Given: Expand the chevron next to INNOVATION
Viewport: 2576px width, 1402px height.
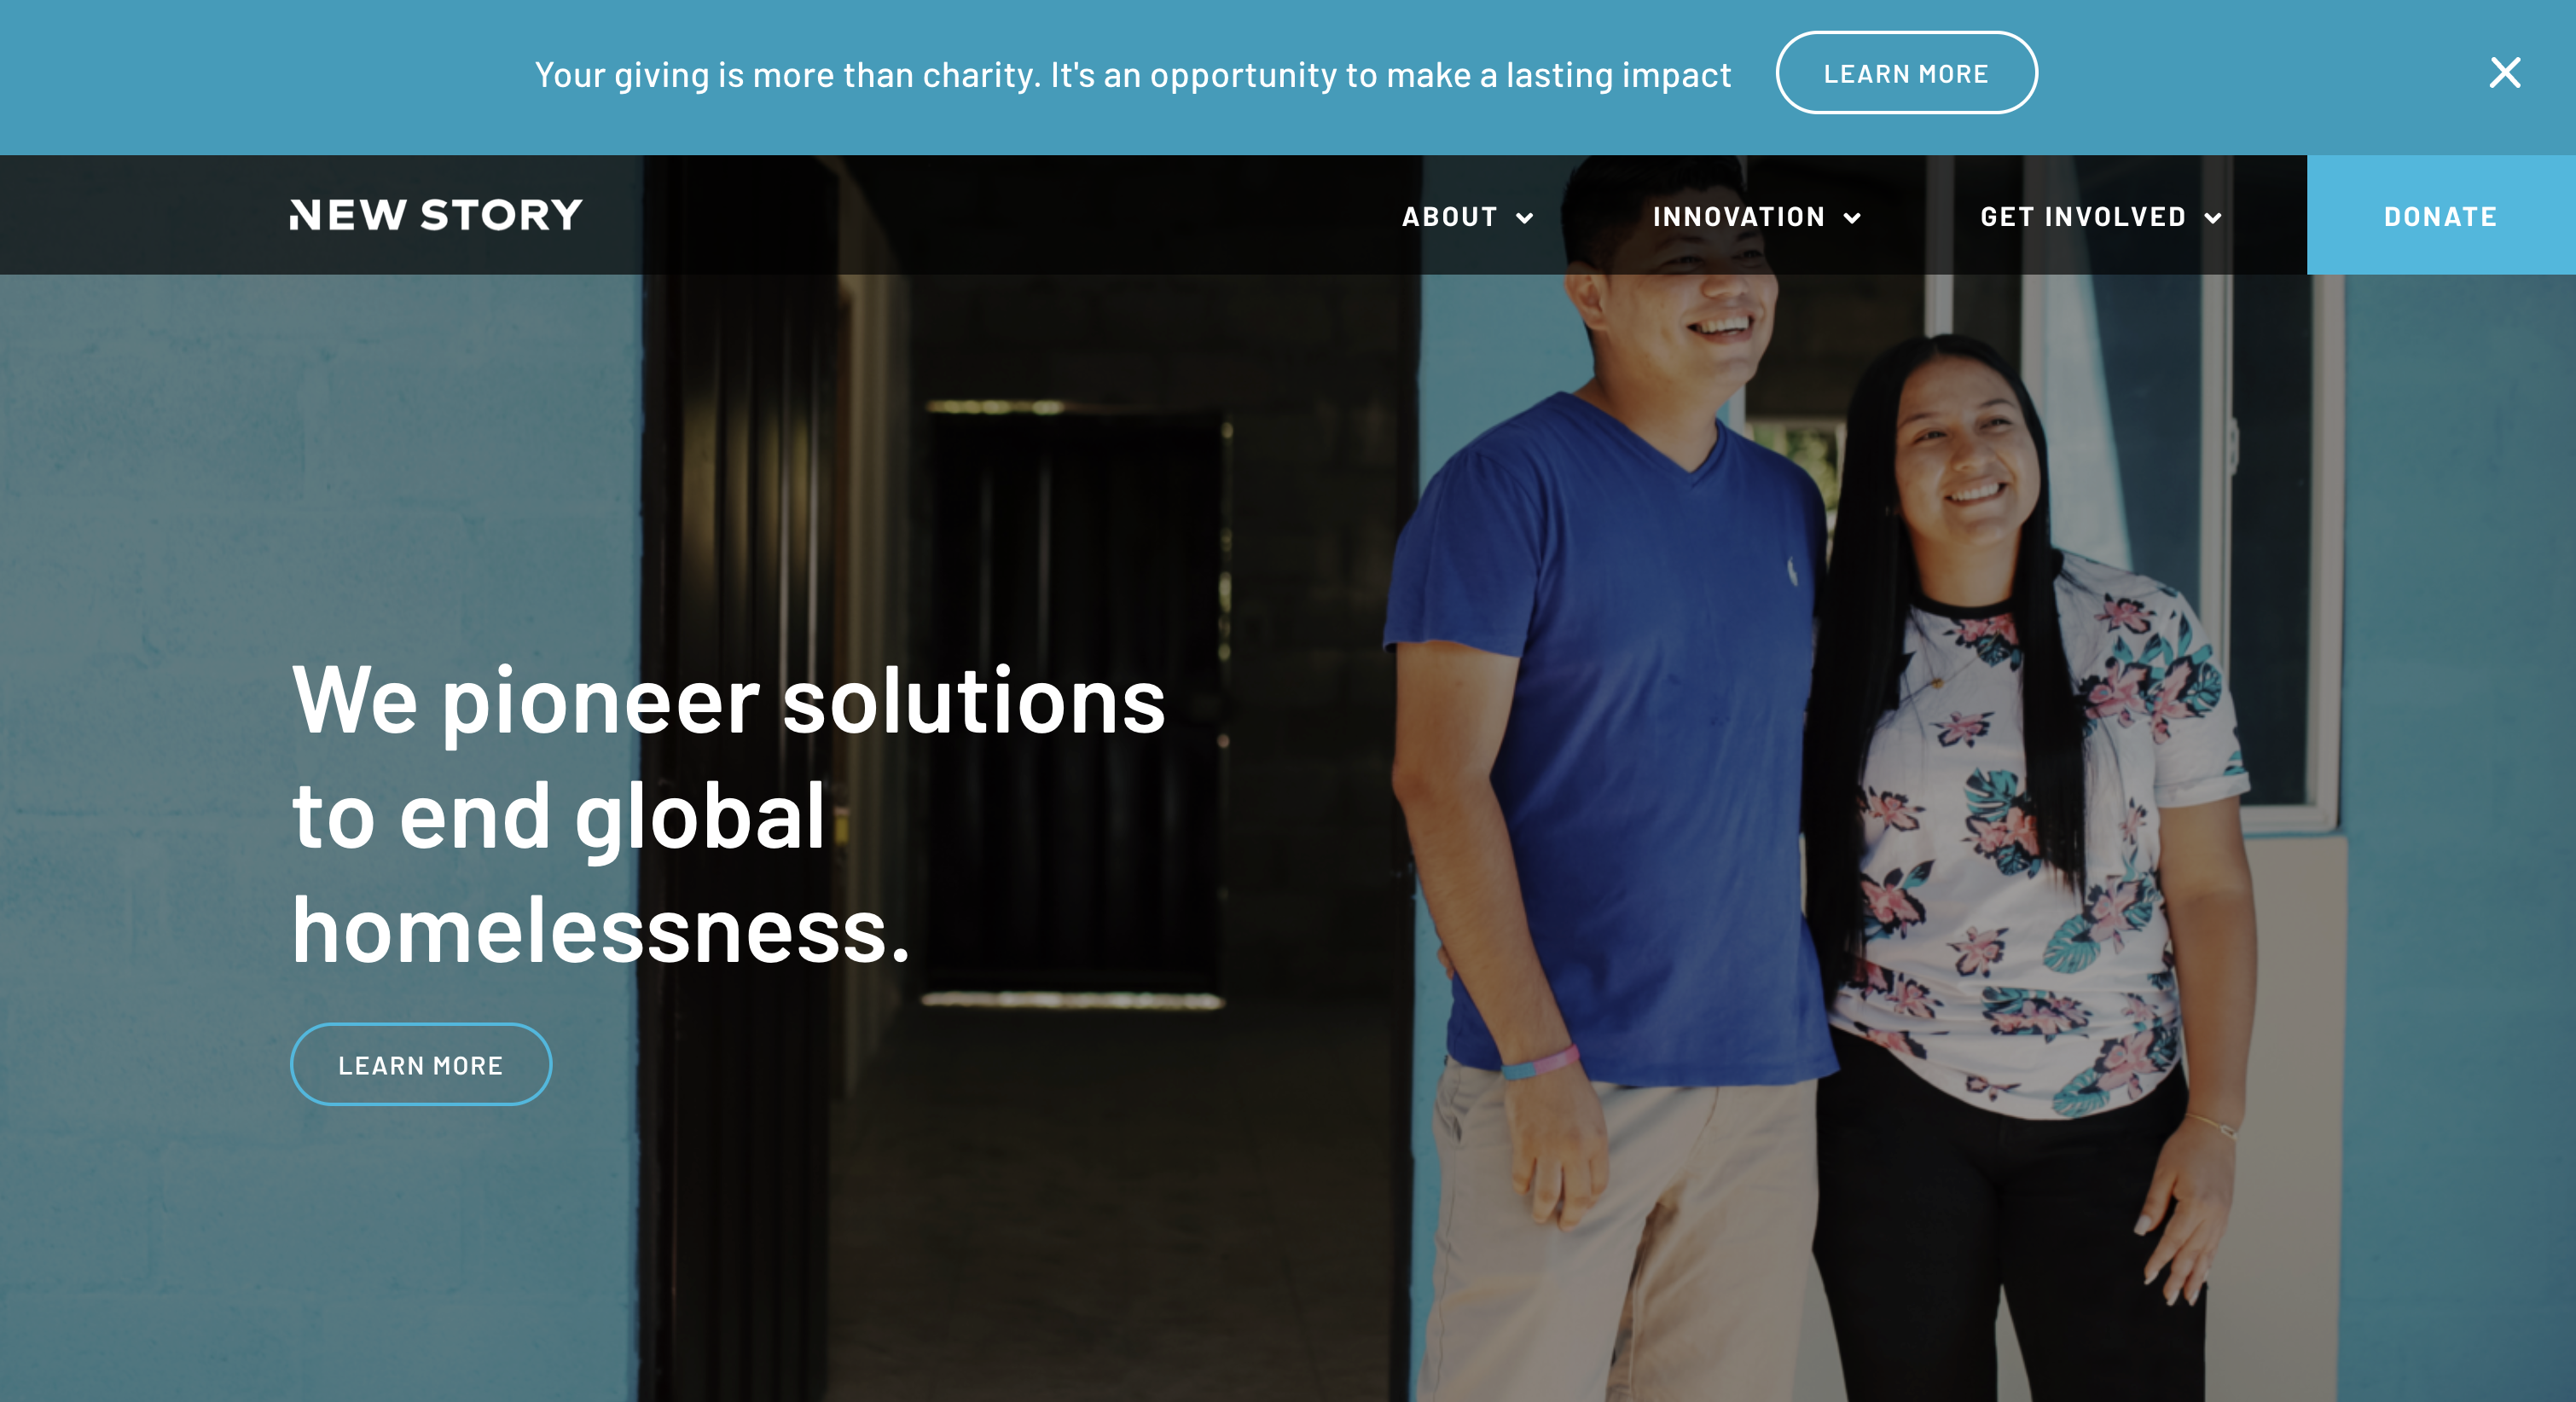Looking at the screenshot, I should click(1852, 218).
